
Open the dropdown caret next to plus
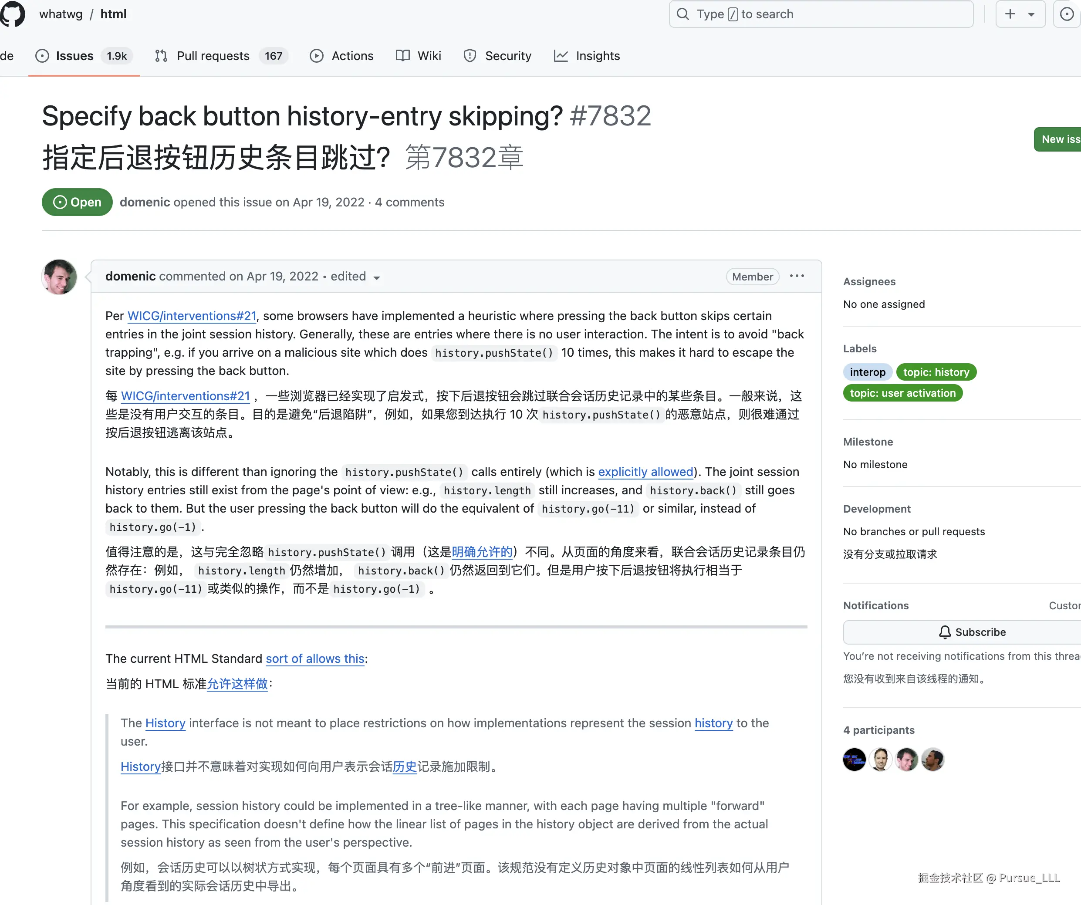pyautogui.click(x=1031, y=14)
